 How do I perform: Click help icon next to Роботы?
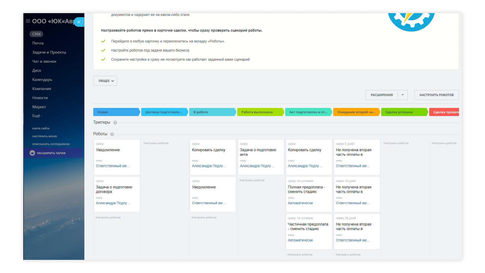pos(112,134)
